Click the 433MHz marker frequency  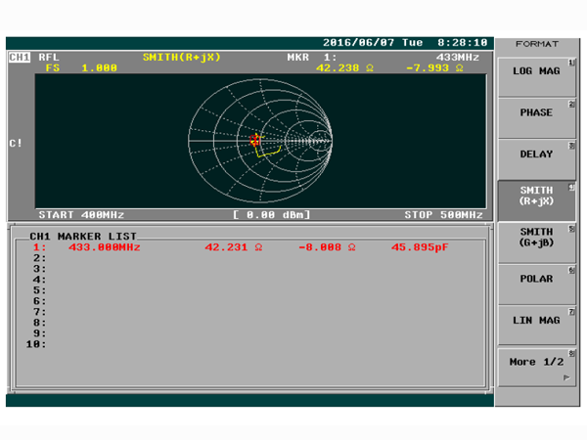click(x=458, y=58)
